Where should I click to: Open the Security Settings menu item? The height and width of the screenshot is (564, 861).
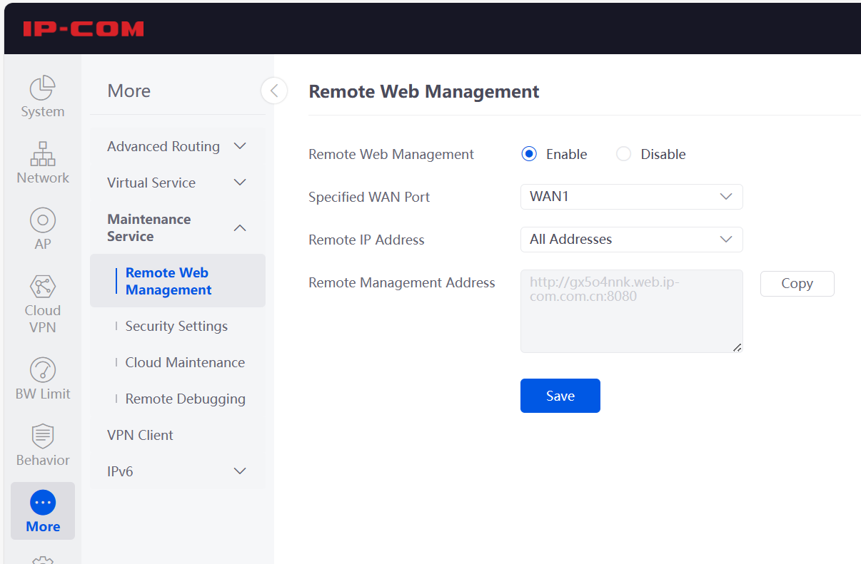[x=176, y=326]
